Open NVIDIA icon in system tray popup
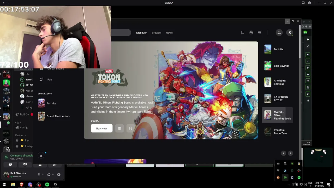The height and width of the screenshot is (188, 334). point(292,164)
